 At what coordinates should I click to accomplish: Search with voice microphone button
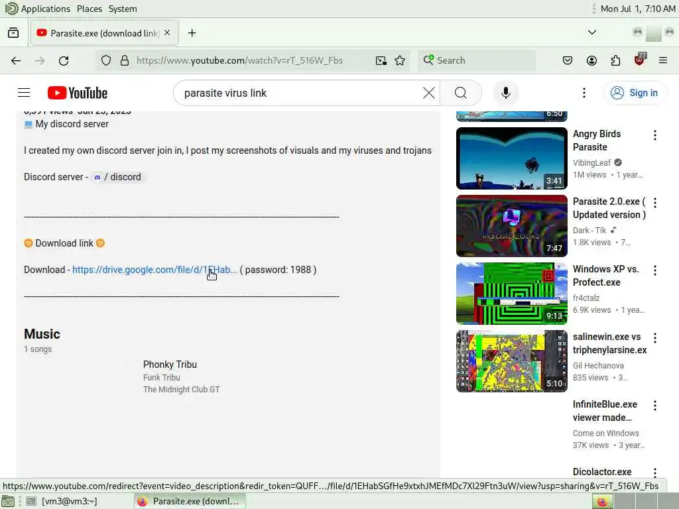(x=506, y=93)
